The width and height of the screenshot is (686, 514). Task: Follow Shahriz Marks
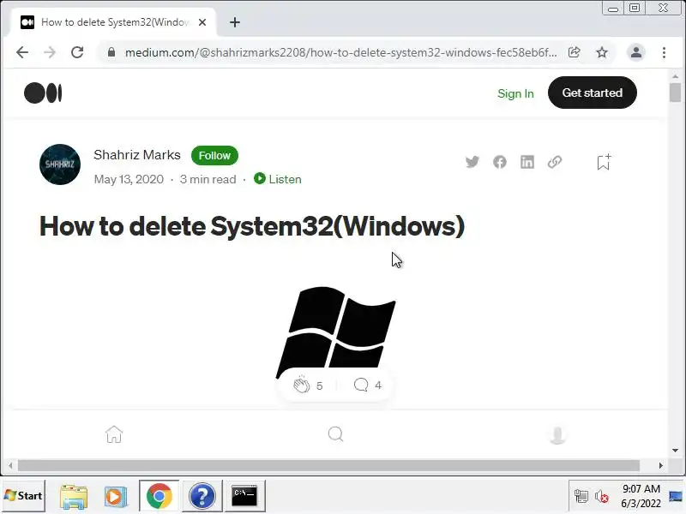[x=214, y=156]
